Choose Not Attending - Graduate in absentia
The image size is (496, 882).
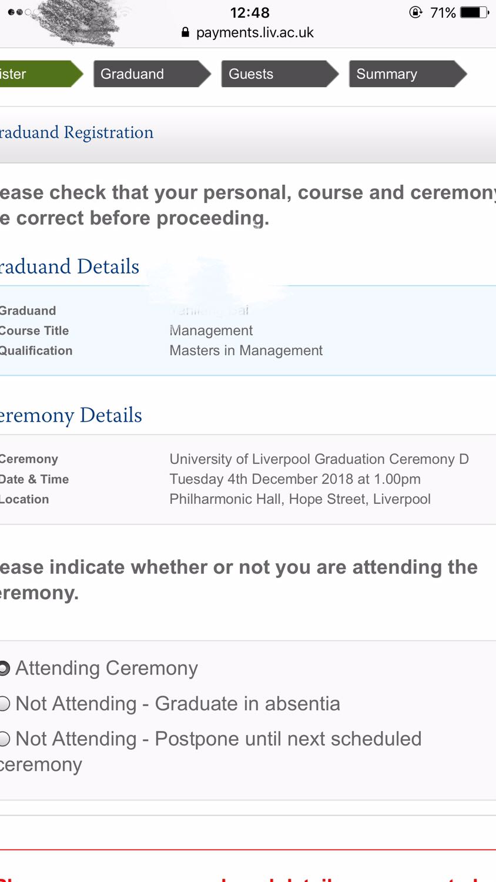click(x=4, y=704)
